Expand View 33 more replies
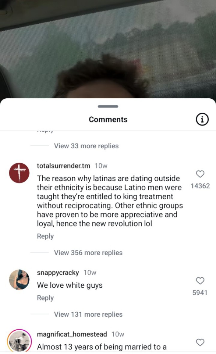Image resolution: width=216 pixels, height=354 pixels. pos(86,146)
